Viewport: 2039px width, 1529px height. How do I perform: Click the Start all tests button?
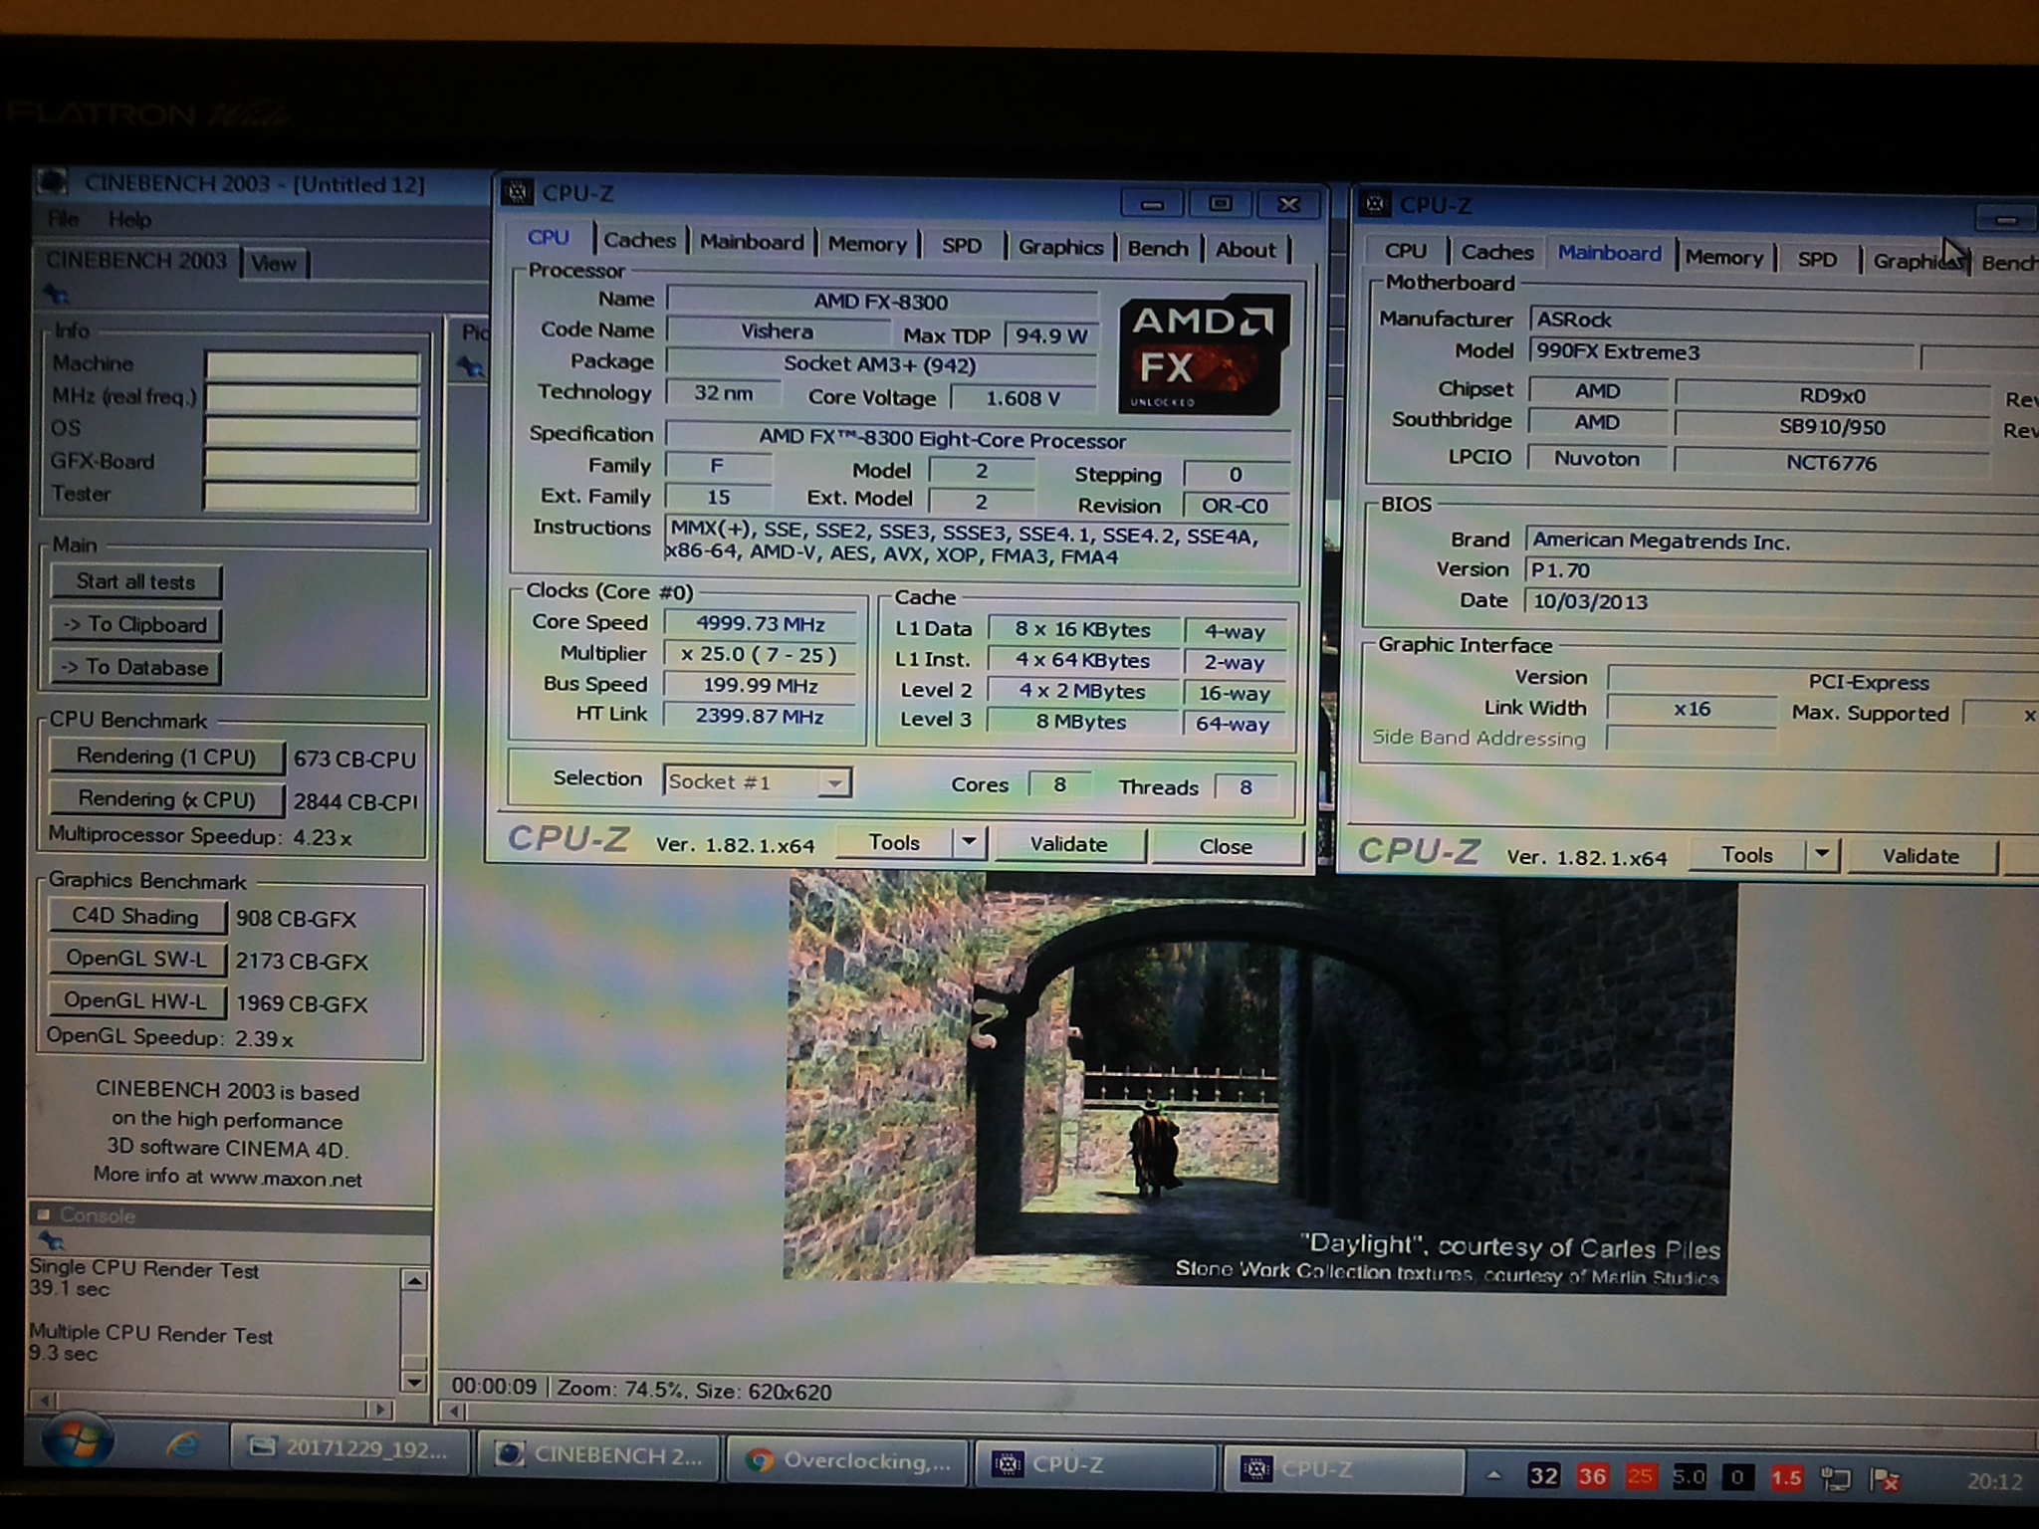click(x=135, y=581)
